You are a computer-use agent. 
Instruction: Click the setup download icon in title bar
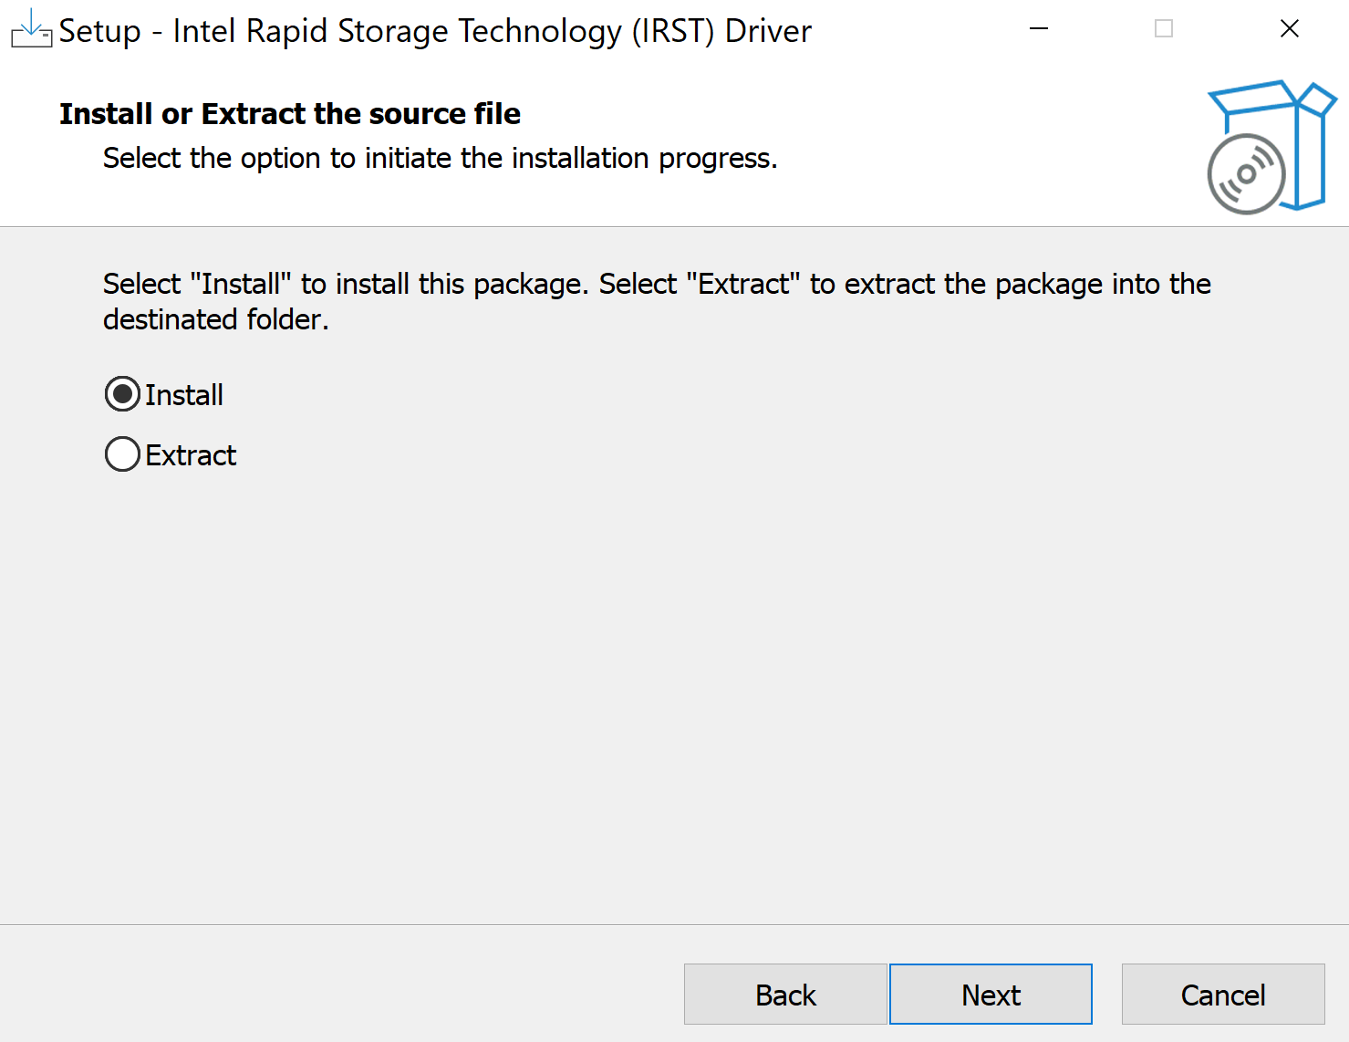click(31, 29)
